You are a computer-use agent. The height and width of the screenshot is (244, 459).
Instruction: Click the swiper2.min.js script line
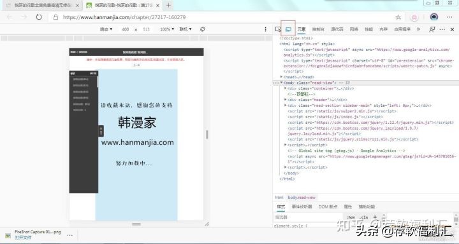click(x=342, y=111)
